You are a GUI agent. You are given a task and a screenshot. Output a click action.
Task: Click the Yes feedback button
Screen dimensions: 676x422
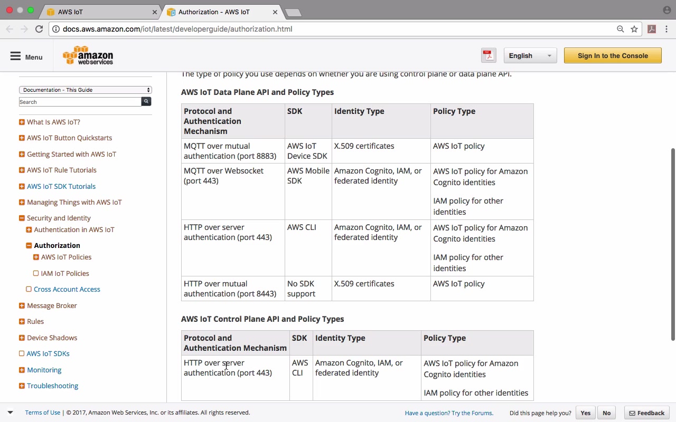point(585,413)
